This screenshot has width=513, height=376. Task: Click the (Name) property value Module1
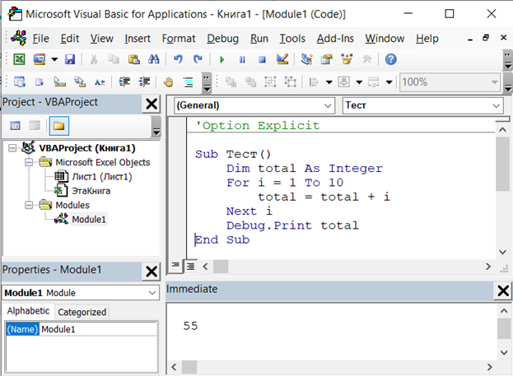98,329
